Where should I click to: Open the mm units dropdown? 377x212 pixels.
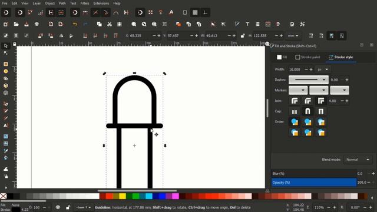point(293,36)
